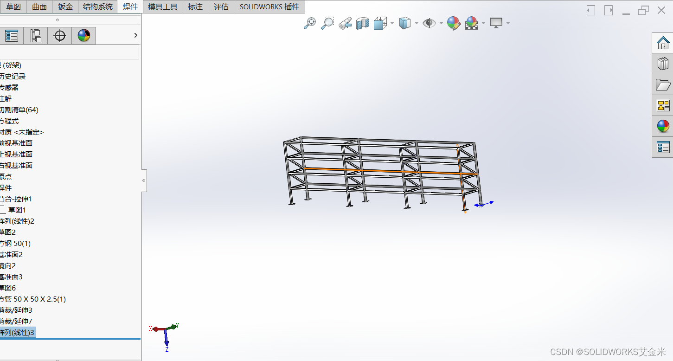The height and width of the screenshot is (361, 673).
Task: Open the View Palette task pane icon
Action: pos(663,105)
